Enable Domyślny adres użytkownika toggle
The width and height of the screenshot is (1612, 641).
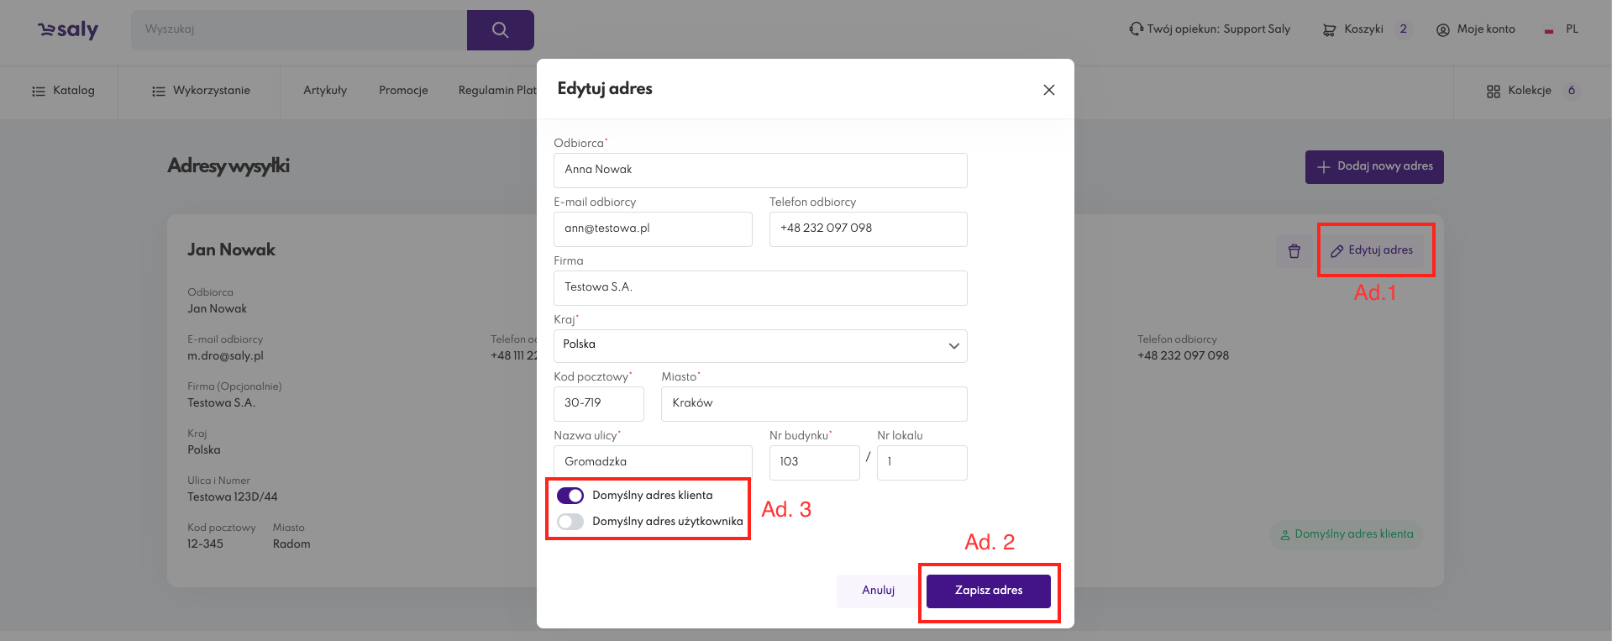tap(570, 522)
